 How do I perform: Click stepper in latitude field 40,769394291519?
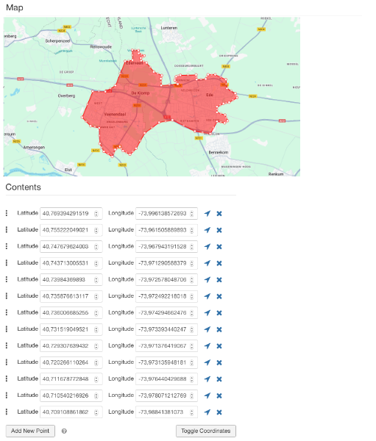point(96,213)
